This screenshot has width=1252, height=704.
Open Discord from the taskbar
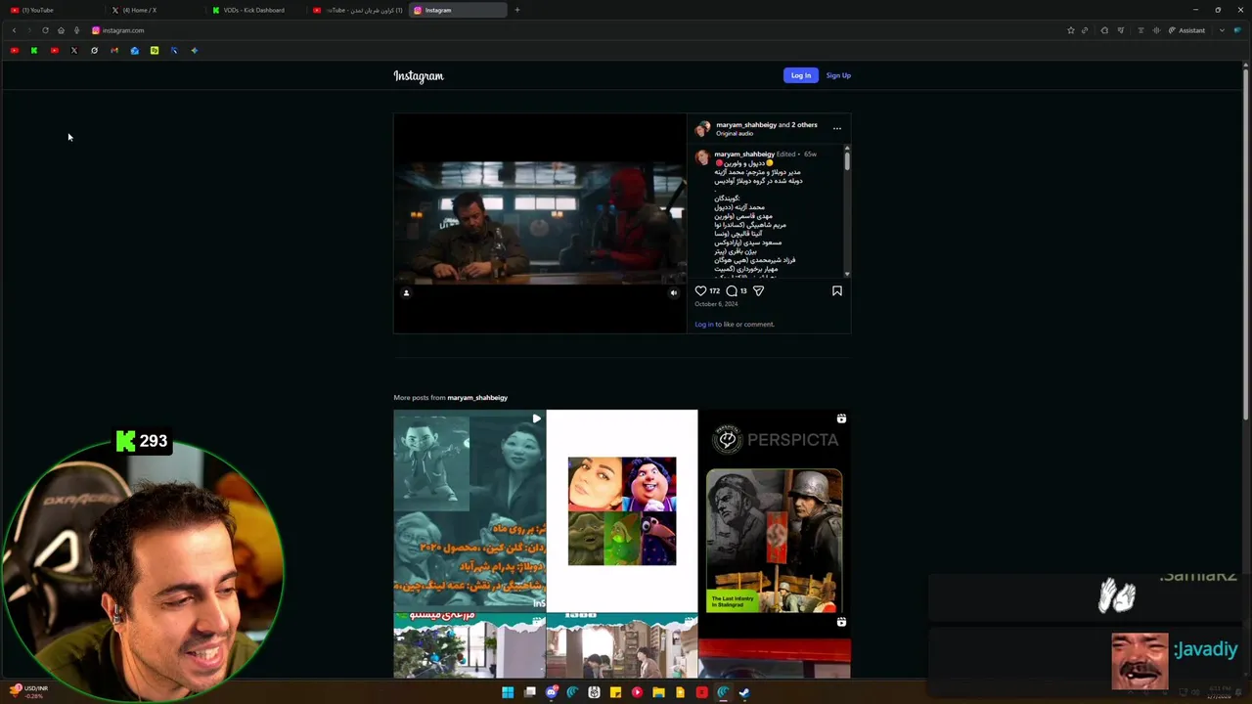tap(551, 692)
